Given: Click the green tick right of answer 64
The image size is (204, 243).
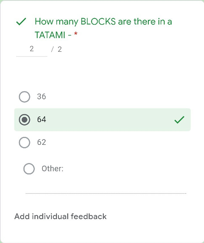Looking at the screenshot, I should click(179, 120).
